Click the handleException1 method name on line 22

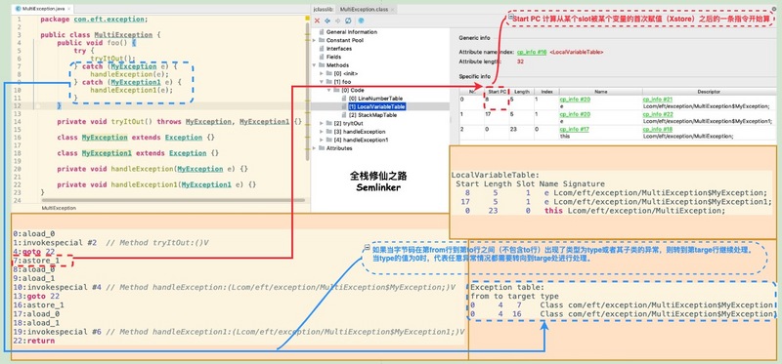[x=144, y=184]
